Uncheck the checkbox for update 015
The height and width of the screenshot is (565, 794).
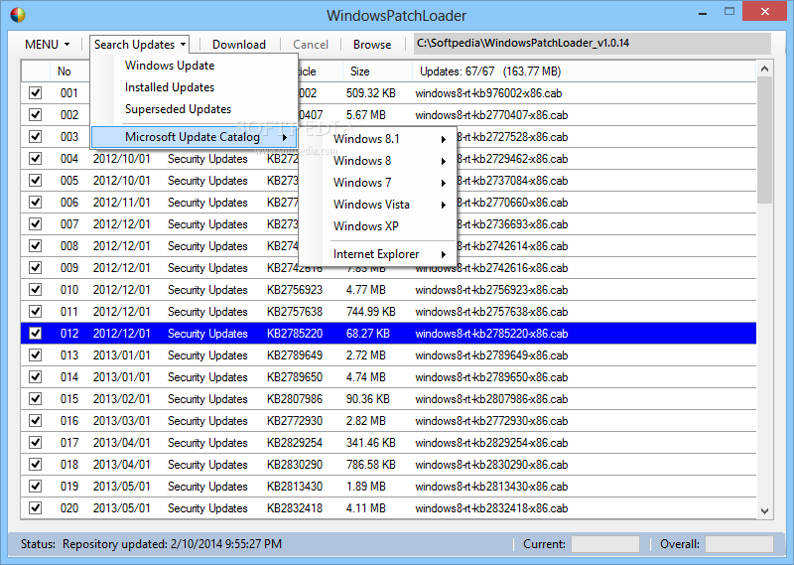click(35, 398)
